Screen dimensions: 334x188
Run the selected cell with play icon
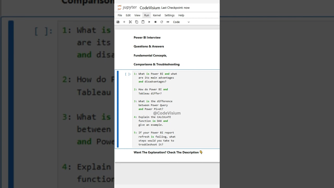[x=149, y=22]
